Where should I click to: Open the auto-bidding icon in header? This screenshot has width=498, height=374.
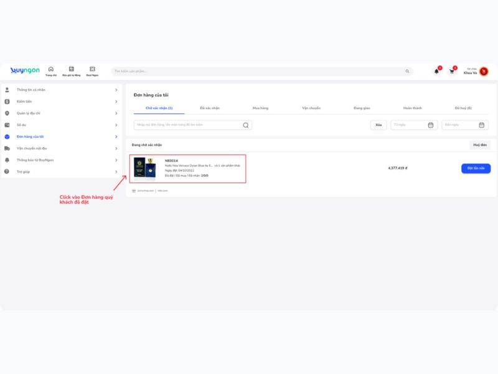click(72, 69)
